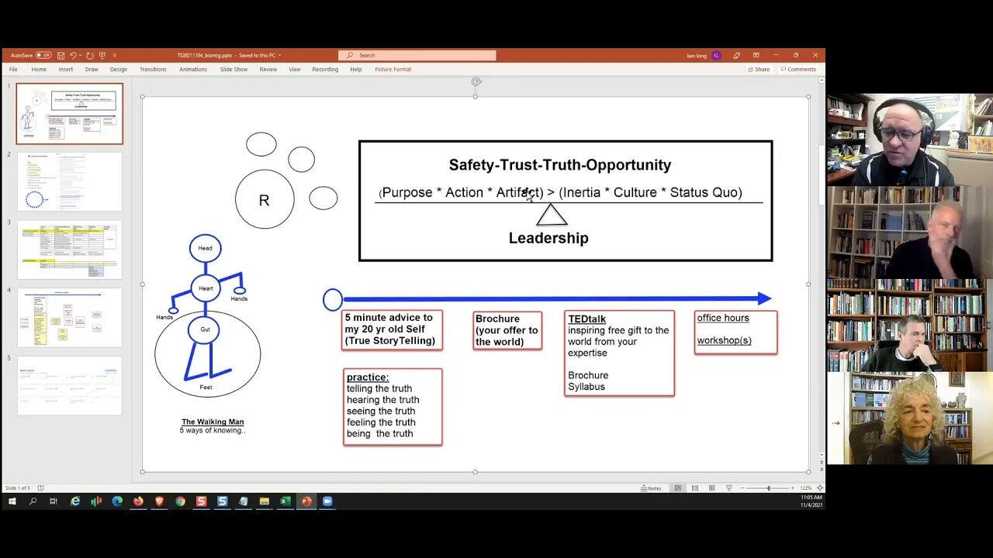Start Slide Show from status bar icon

(728, 487)
